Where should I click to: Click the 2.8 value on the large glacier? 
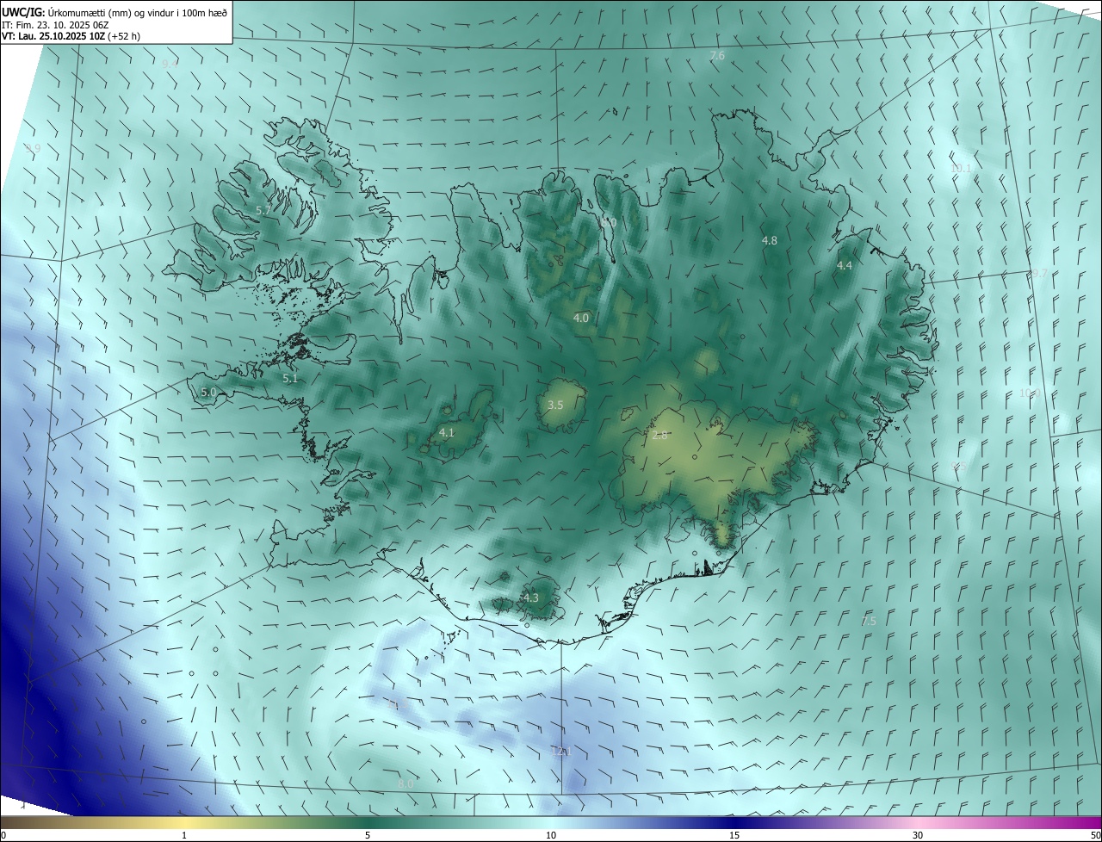[x=660, y=436]
